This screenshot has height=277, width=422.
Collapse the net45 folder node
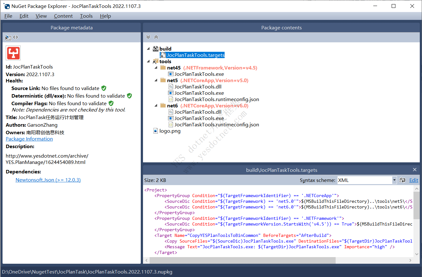pos(156,68)
